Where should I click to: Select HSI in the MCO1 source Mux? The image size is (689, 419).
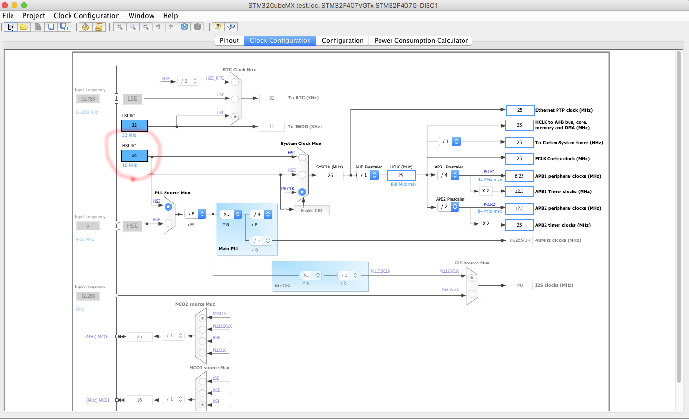point(202,405)
